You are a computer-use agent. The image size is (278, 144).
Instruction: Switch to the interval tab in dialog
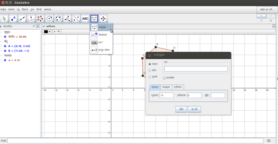[x=155, y=87]
